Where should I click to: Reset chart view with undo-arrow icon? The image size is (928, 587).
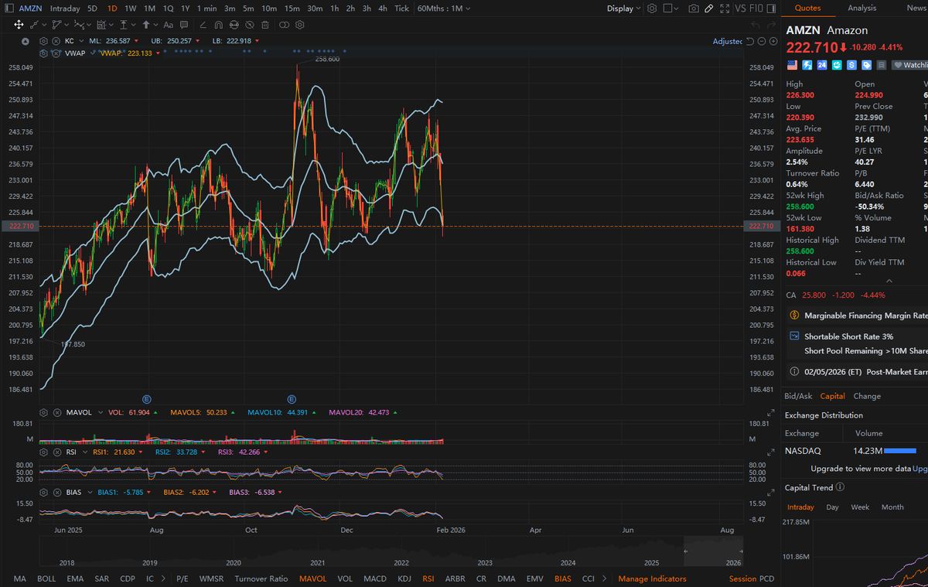751,41
